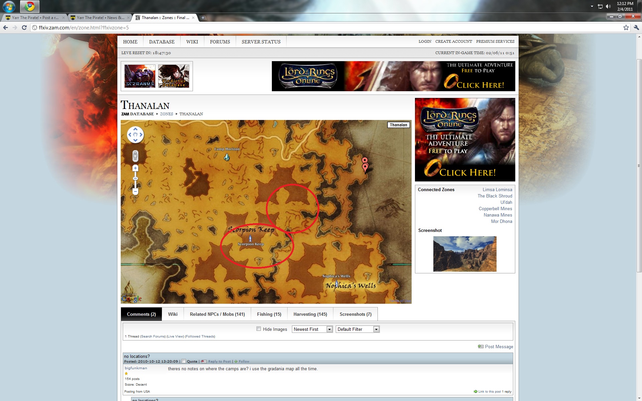This screenshot has width=642, height=401.
Task: Open the DATABASE menu item
Action: pyautogui.click(x=162, y=42)
